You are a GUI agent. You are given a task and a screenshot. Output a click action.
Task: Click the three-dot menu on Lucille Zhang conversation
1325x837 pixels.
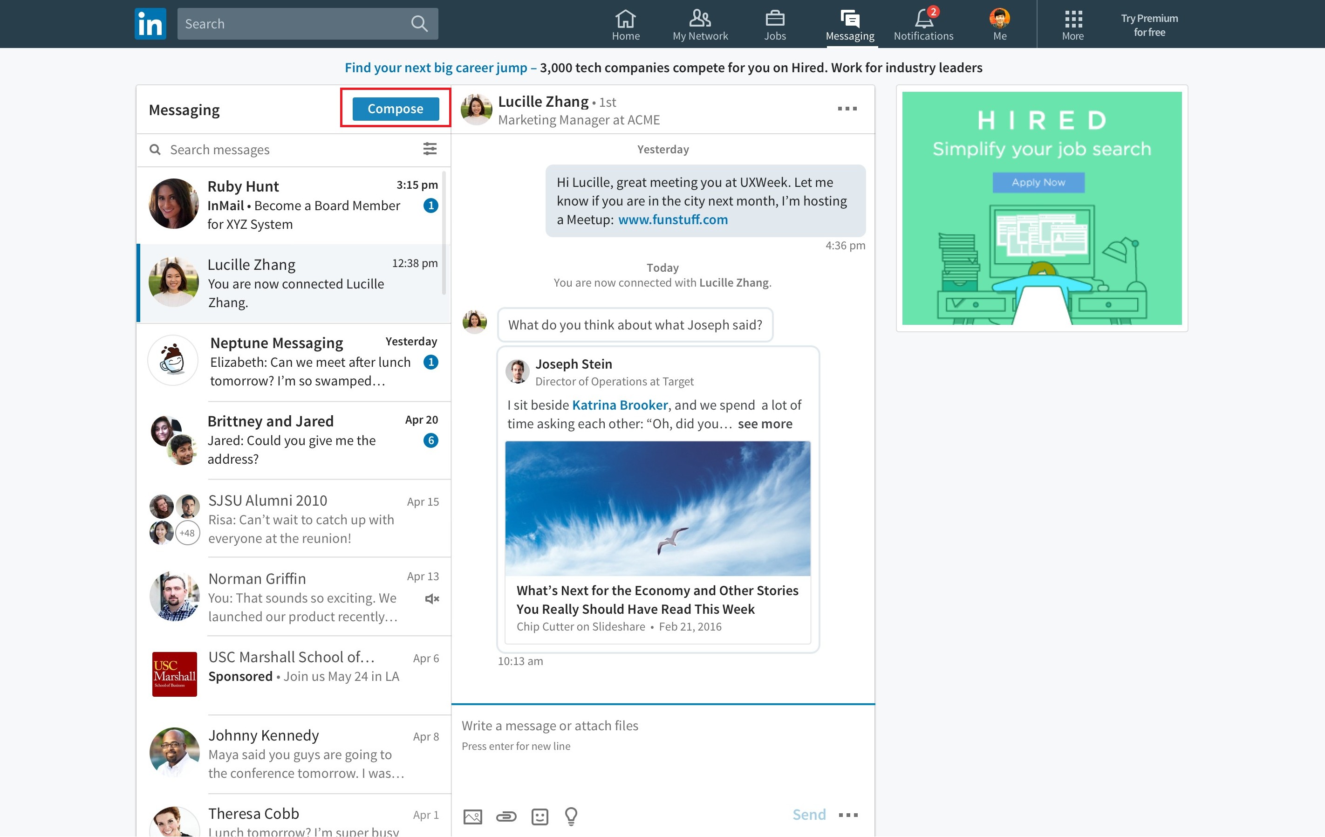[x=847, y=108]
